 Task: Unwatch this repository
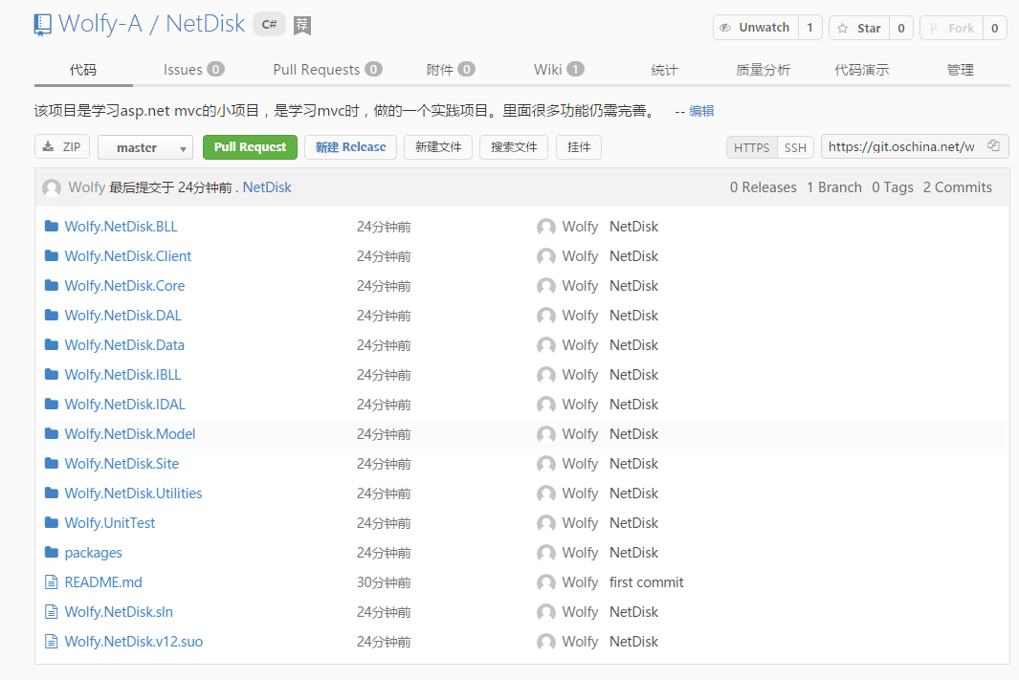pos(755,28)
